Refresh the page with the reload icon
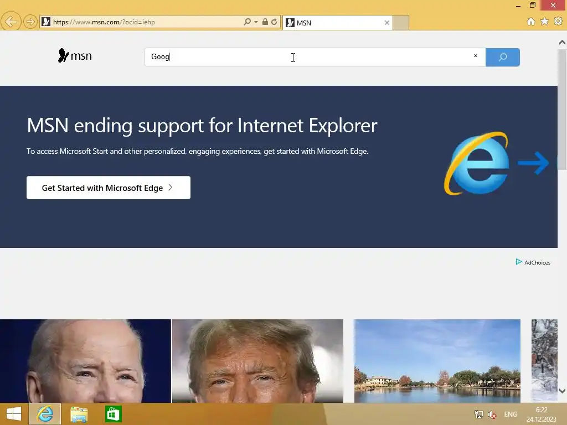567x425 pixels. click(x=274, y=22)
